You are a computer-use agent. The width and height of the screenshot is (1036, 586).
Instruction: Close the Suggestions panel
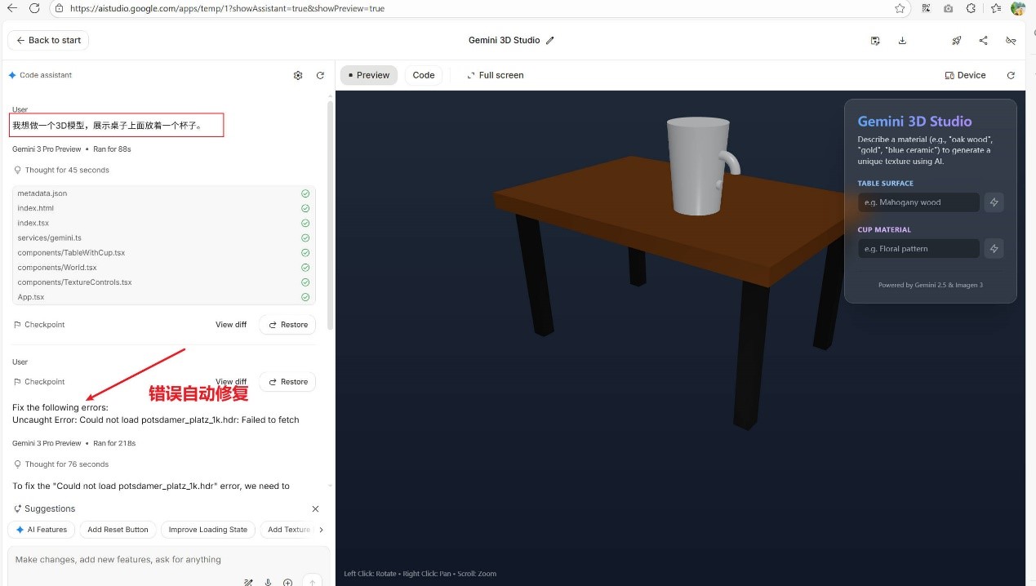[316, 509]
